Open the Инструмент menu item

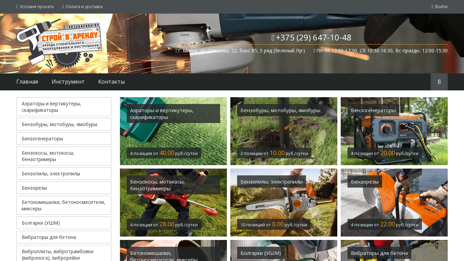pos(68,82)
